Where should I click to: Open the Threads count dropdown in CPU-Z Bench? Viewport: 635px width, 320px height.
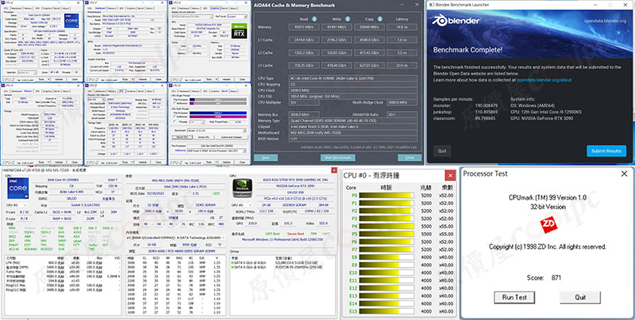tap(197, 122)
